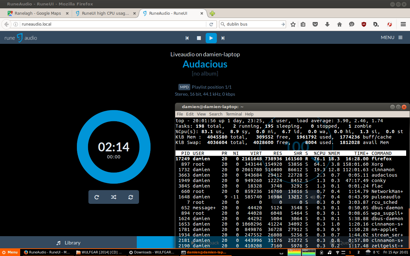Click the MPD badge label
This screenshot has width=410, height=256.
click(184, 87)
